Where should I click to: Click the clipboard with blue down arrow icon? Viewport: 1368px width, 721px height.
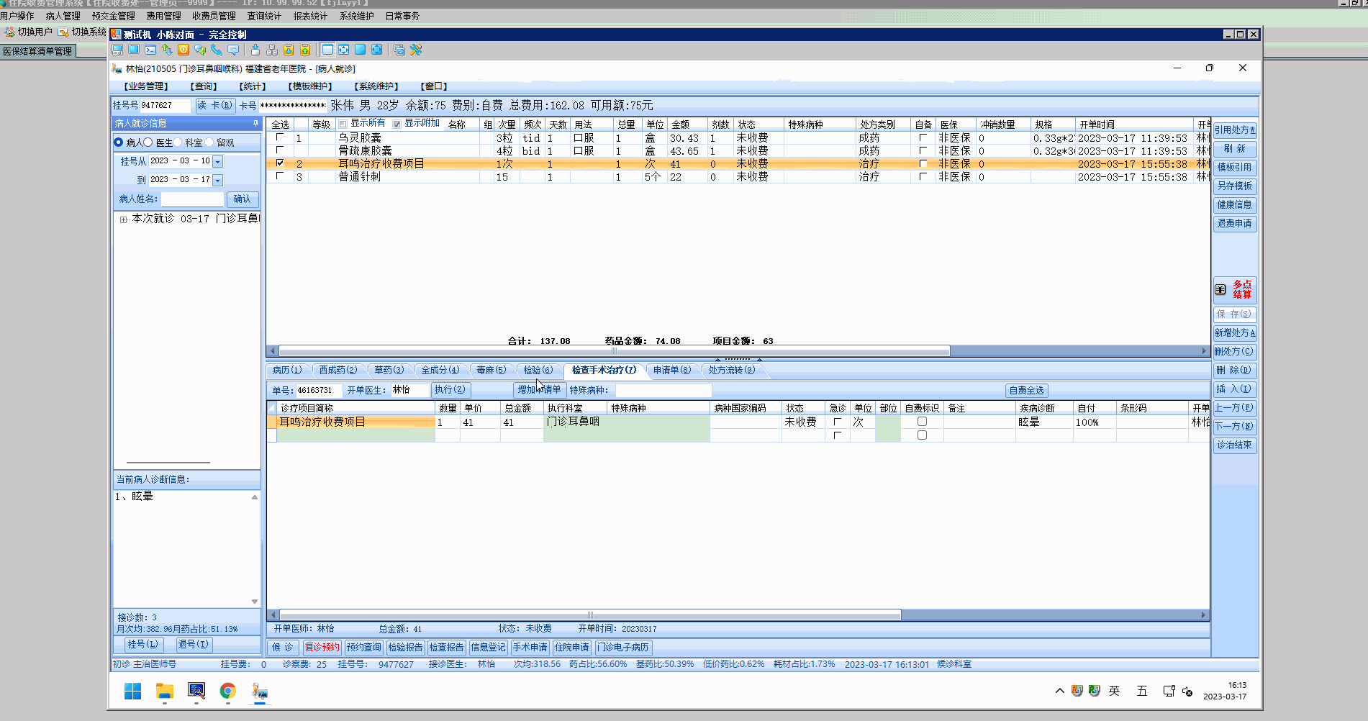(x=289, y=50)
